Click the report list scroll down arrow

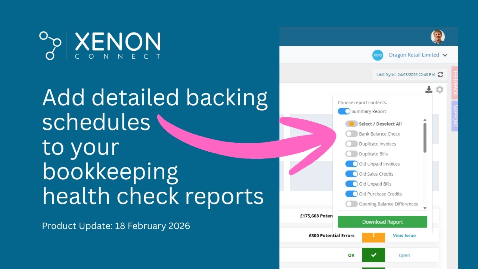click(x=425, y=208)
